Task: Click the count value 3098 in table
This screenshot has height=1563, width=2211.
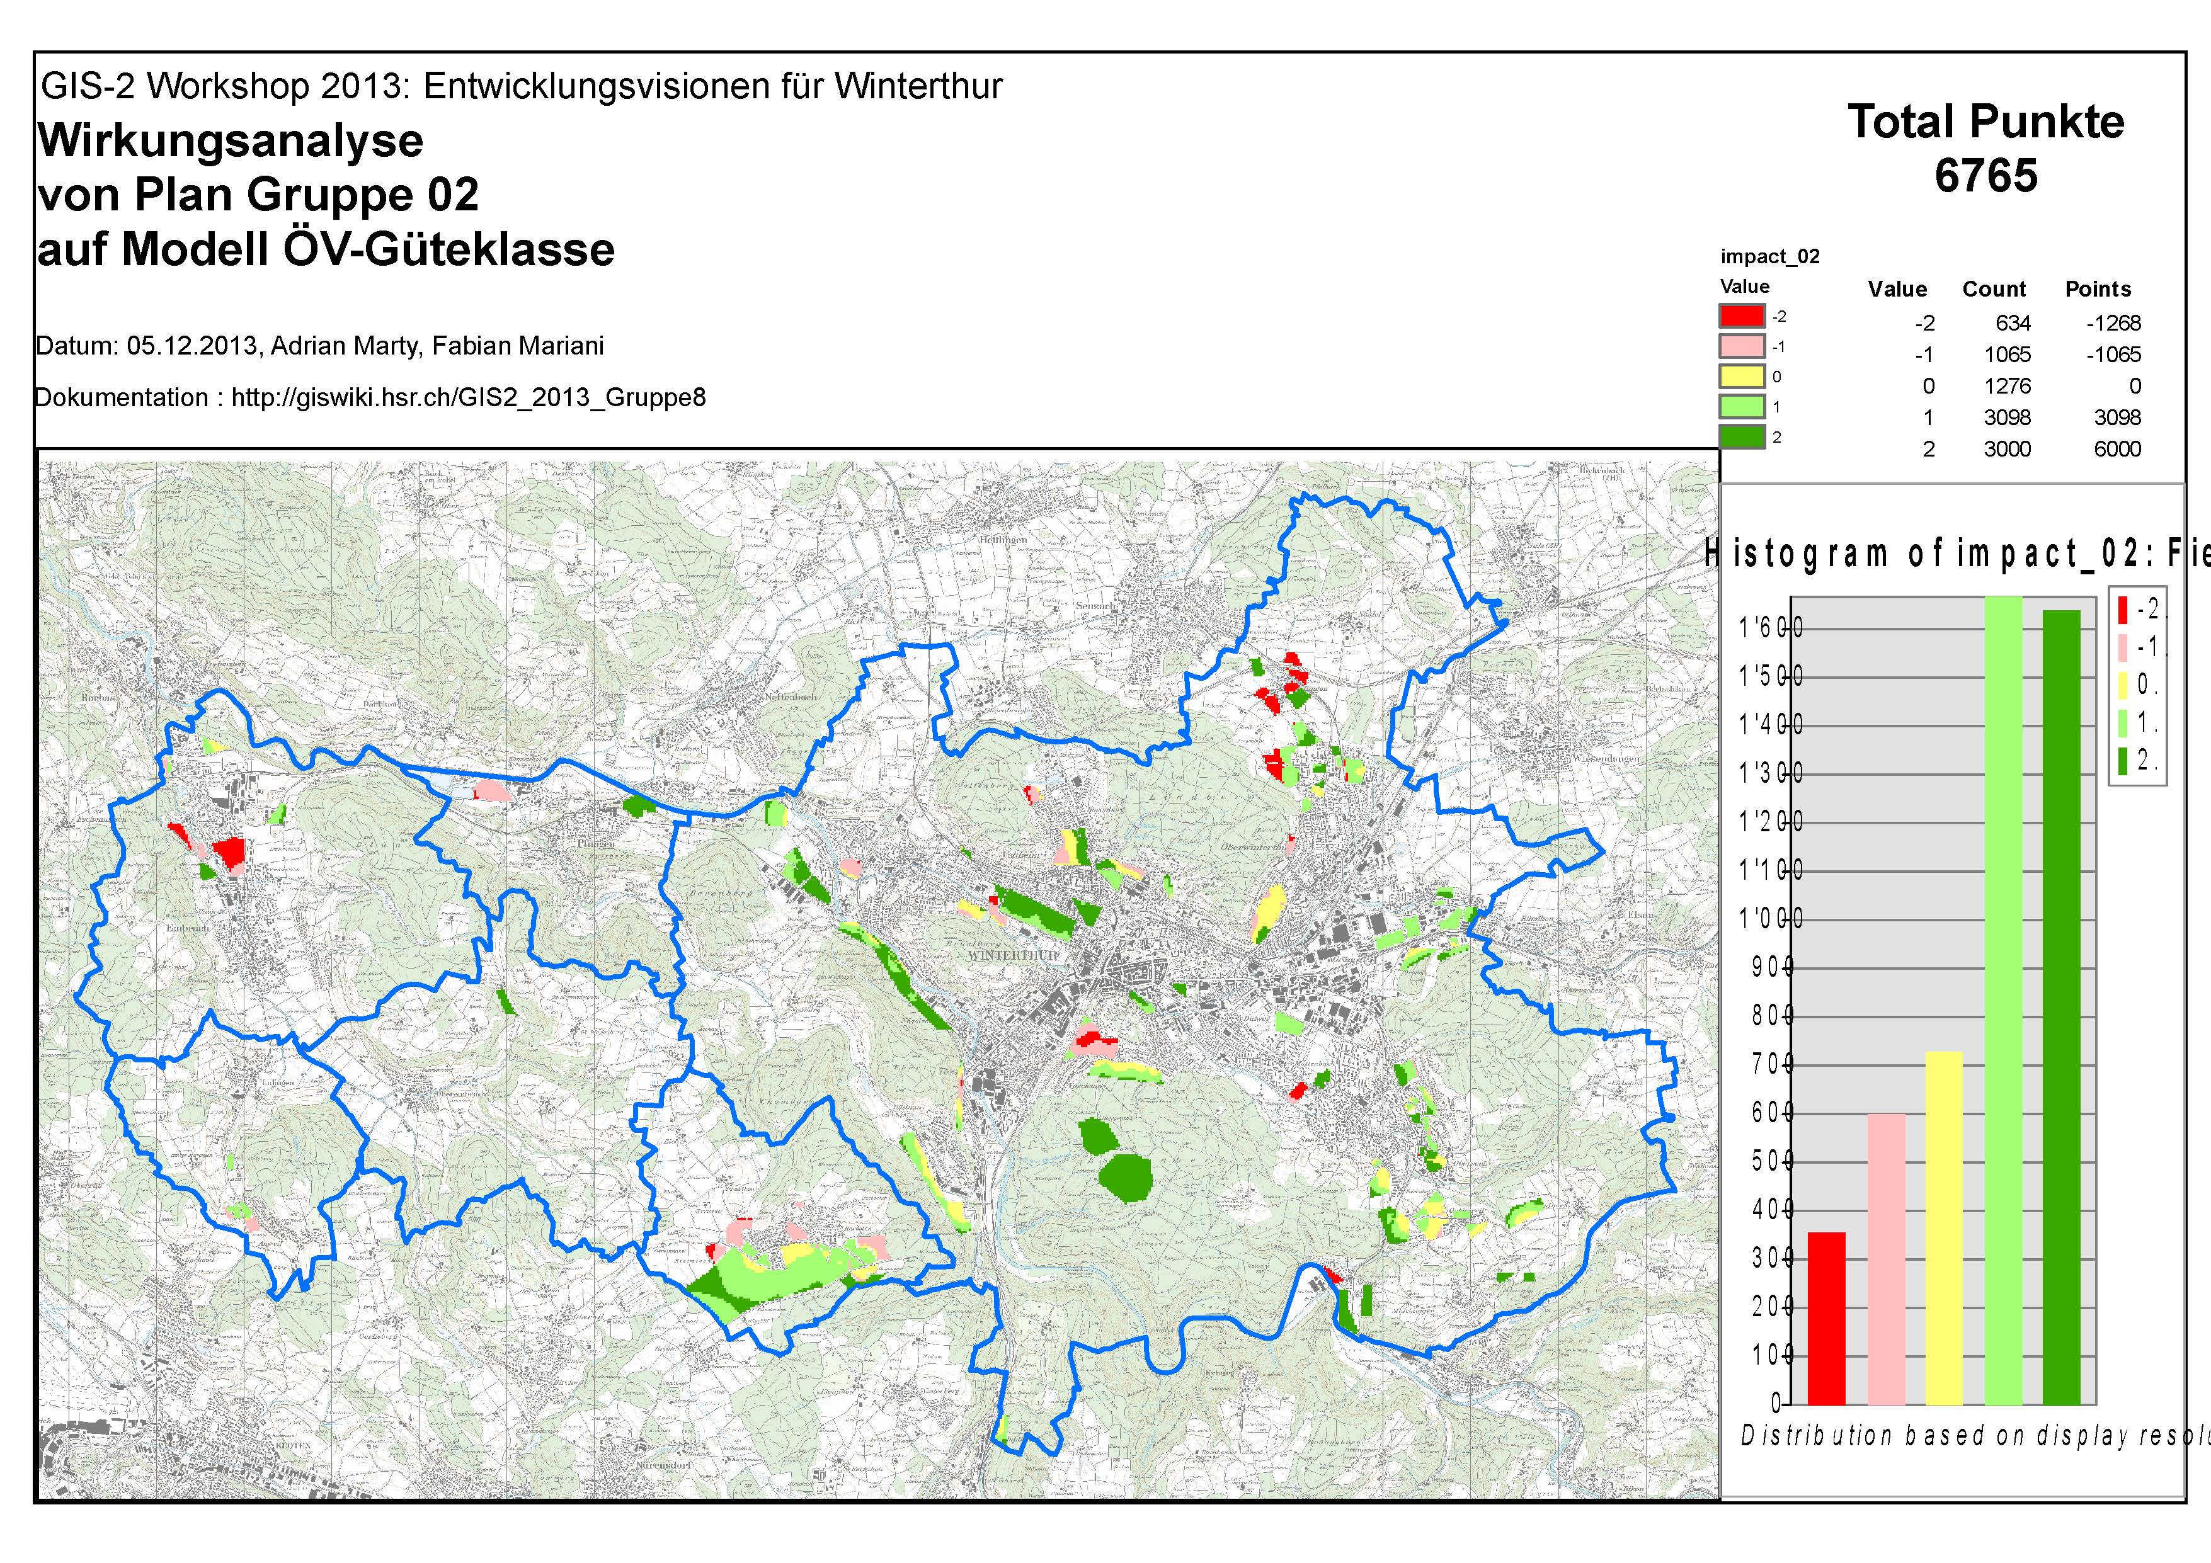Action: (x=2007, y=418)
